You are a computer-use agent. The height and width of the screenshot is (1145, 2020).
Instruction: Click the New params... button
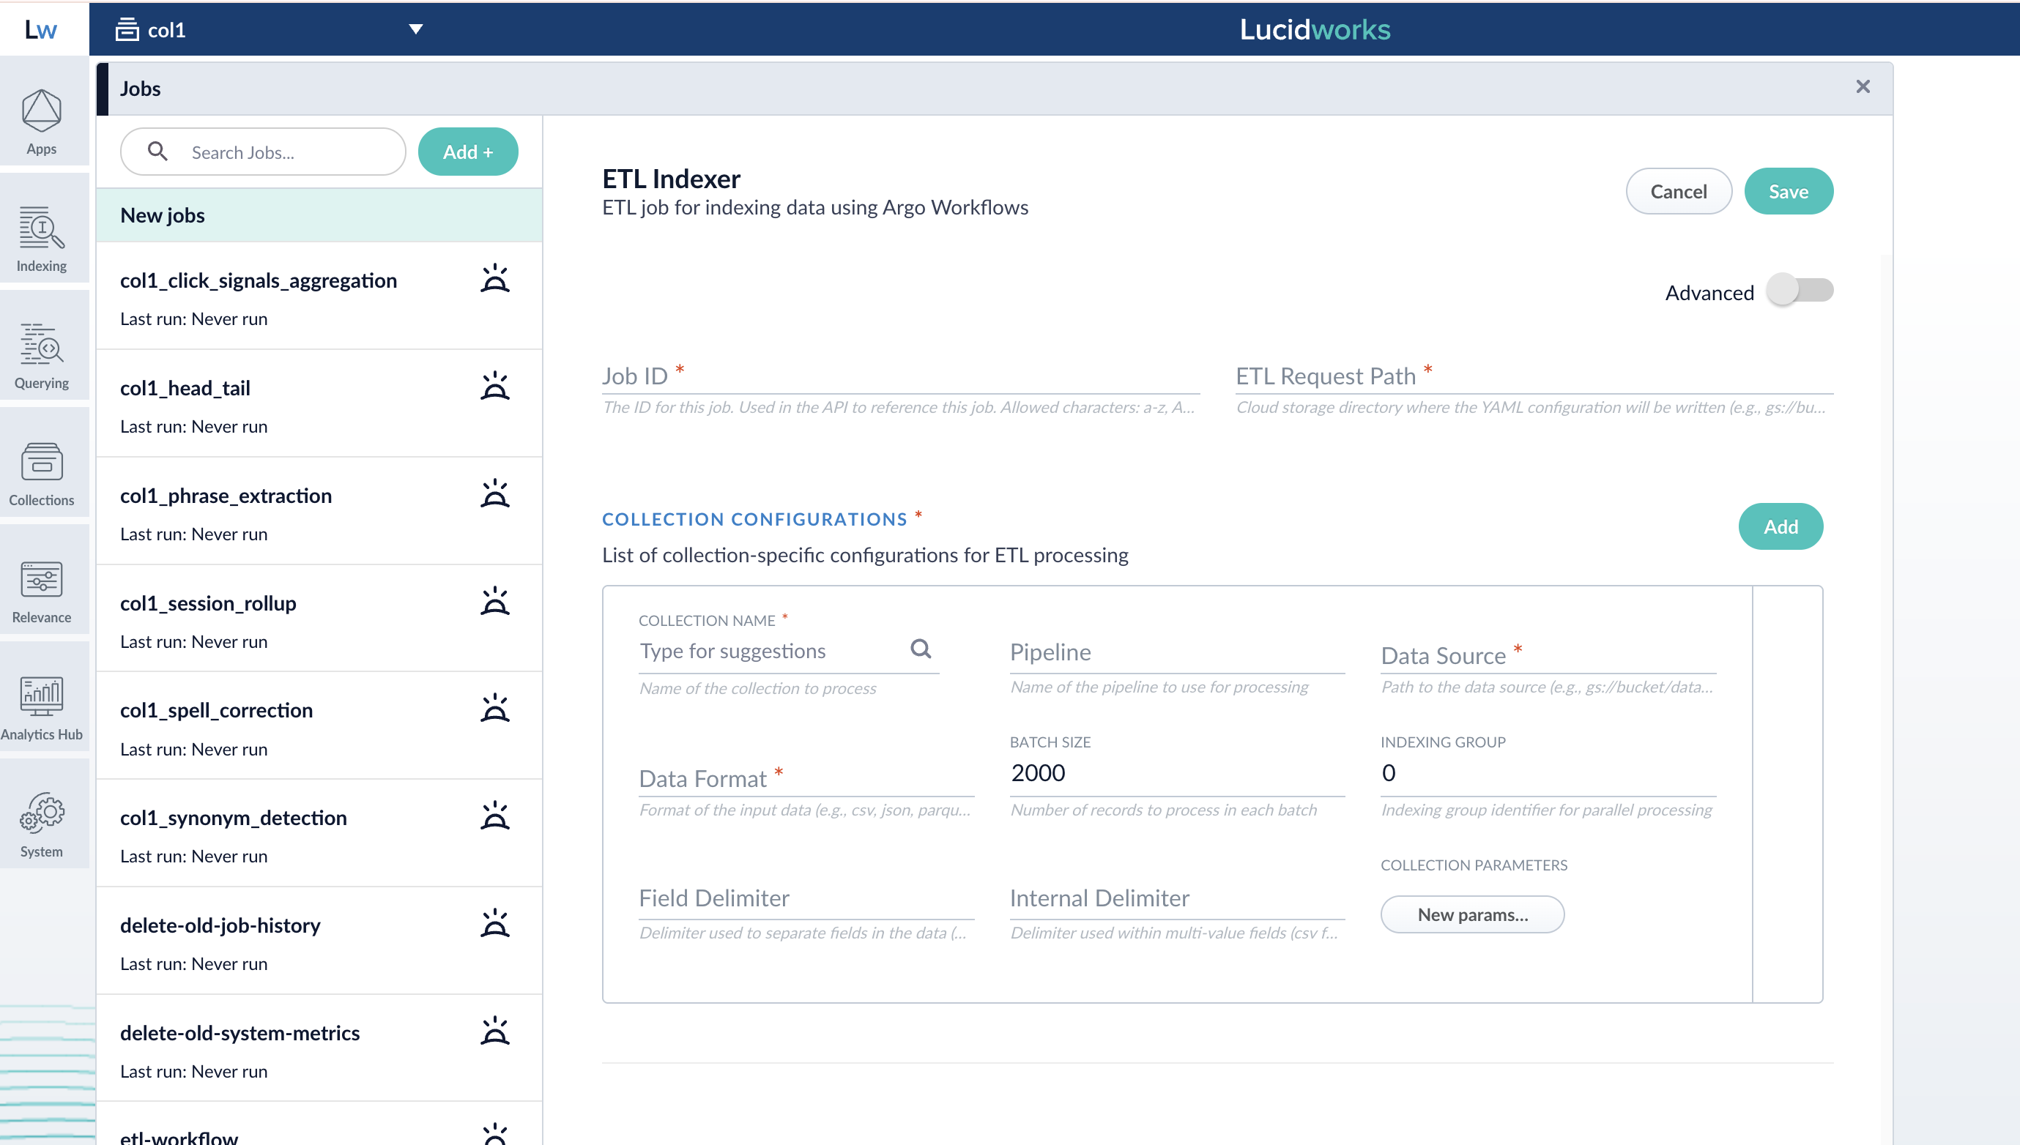(x=1473, y=914)
